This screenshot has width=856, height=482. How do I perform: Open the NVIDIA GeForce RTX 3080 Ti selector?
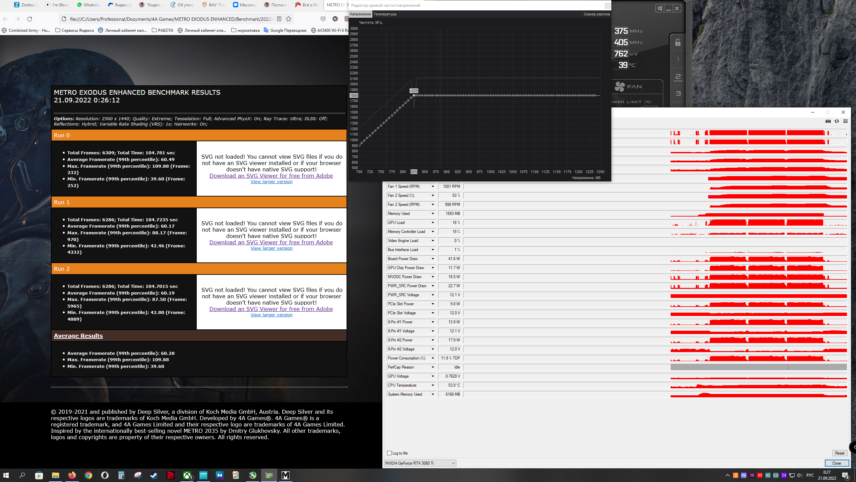pos(420,463)
